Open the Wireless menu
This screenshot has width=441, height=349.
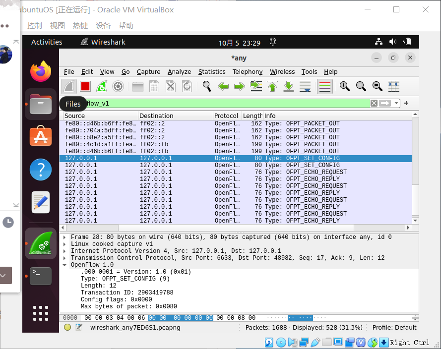[282, 72]
